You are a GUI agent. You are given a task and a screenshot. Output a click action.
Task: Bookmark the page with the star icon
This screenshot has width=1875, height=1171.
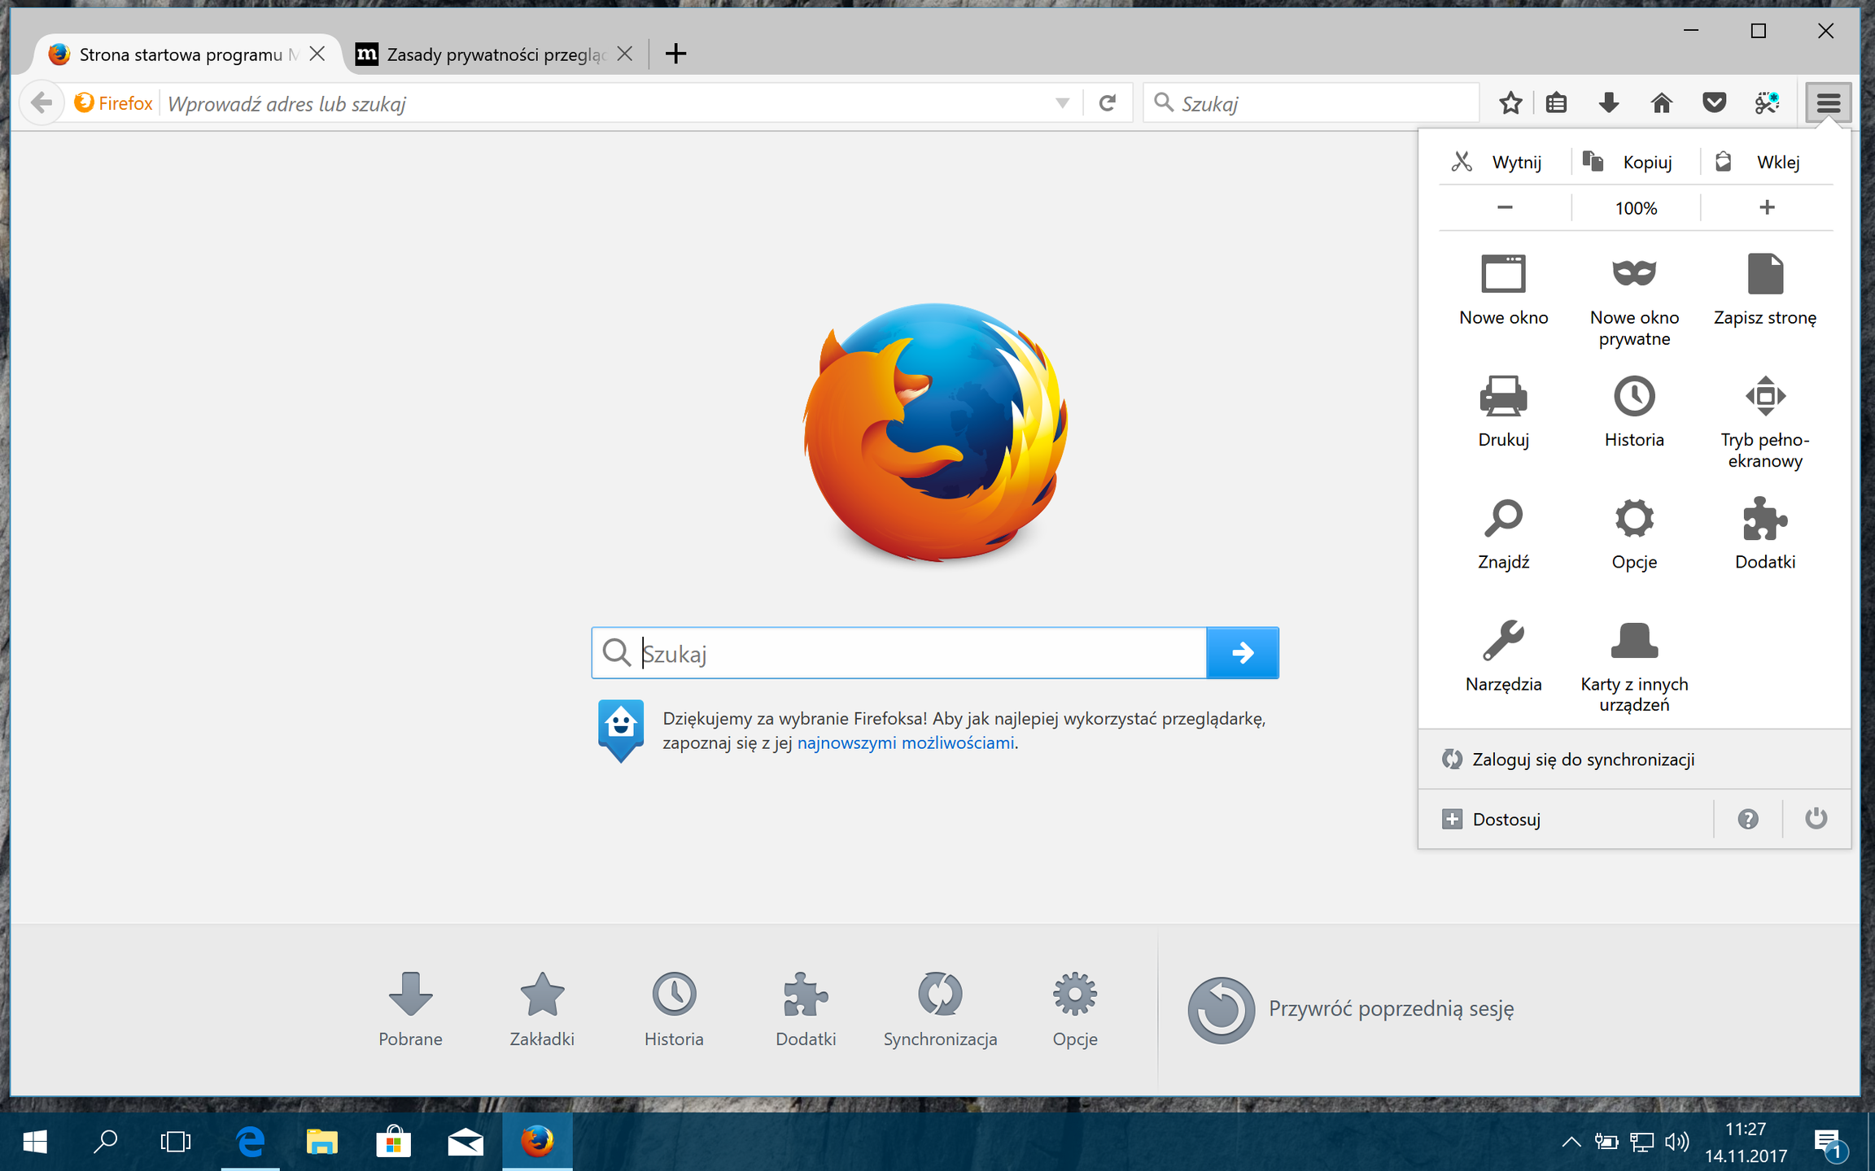(x=1510, y=102)
